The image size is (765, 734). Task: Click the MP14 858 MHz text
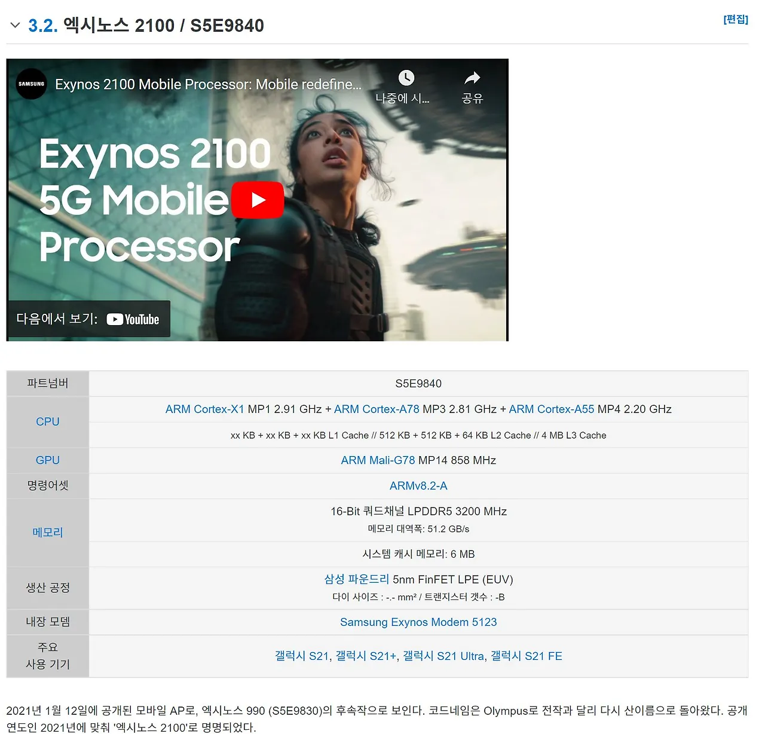tap(457, 460)
